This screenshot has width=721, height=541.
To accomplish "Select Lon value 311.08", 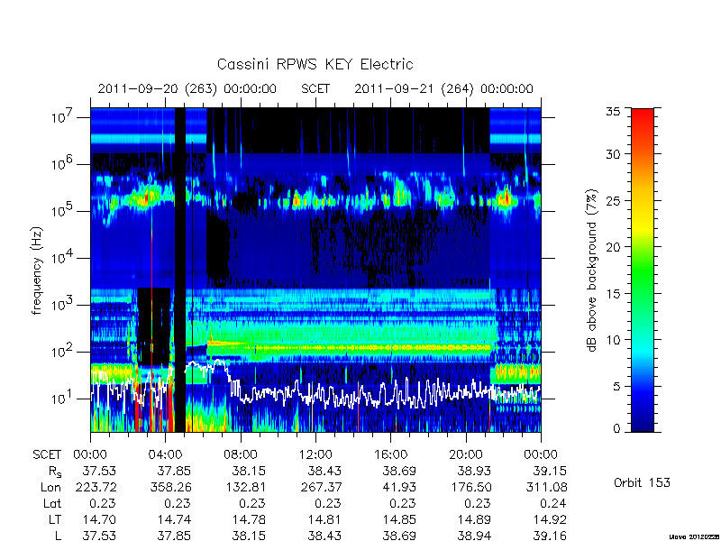I will (x=547, y=487).
